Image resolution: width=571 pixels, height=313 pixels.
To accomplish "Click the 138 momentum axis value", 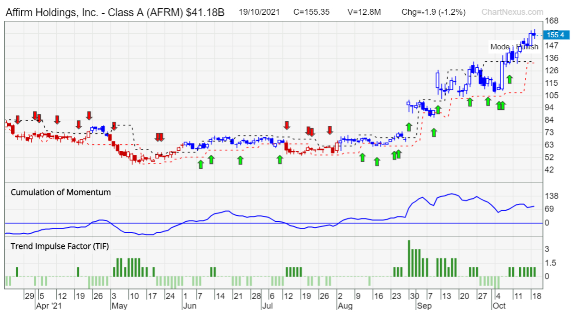I will (553, 196).
